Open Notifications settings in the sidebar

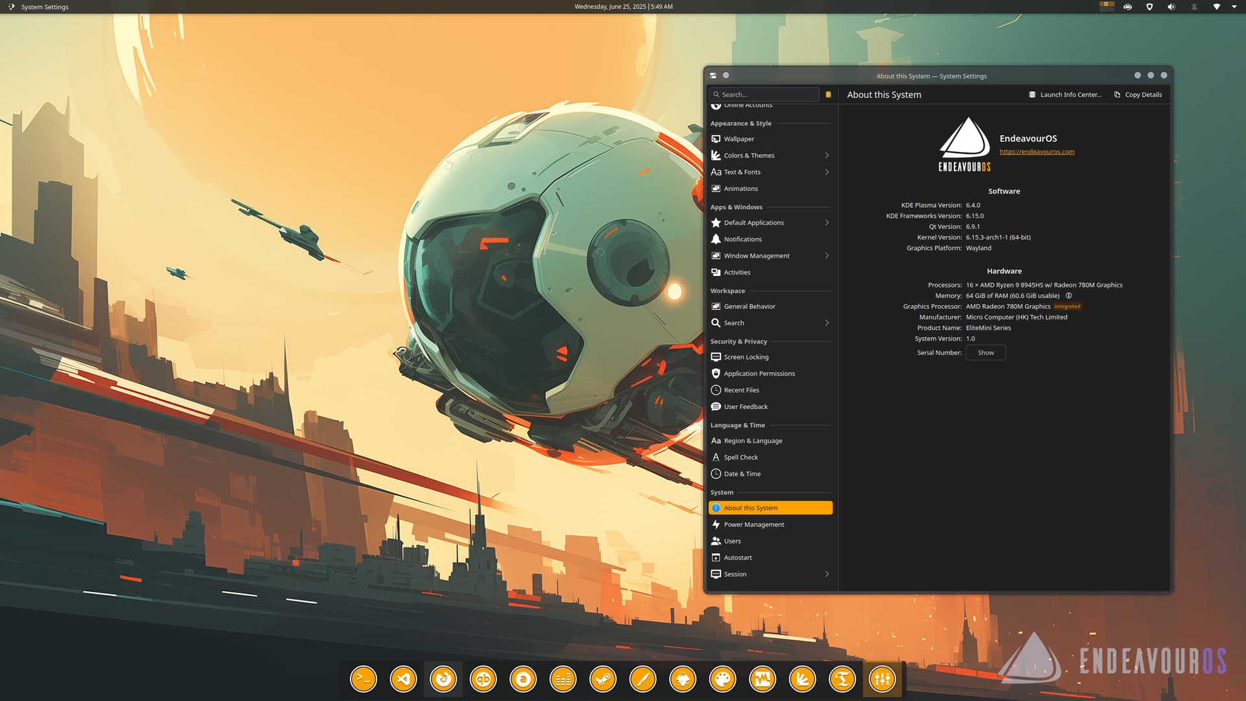742,240
